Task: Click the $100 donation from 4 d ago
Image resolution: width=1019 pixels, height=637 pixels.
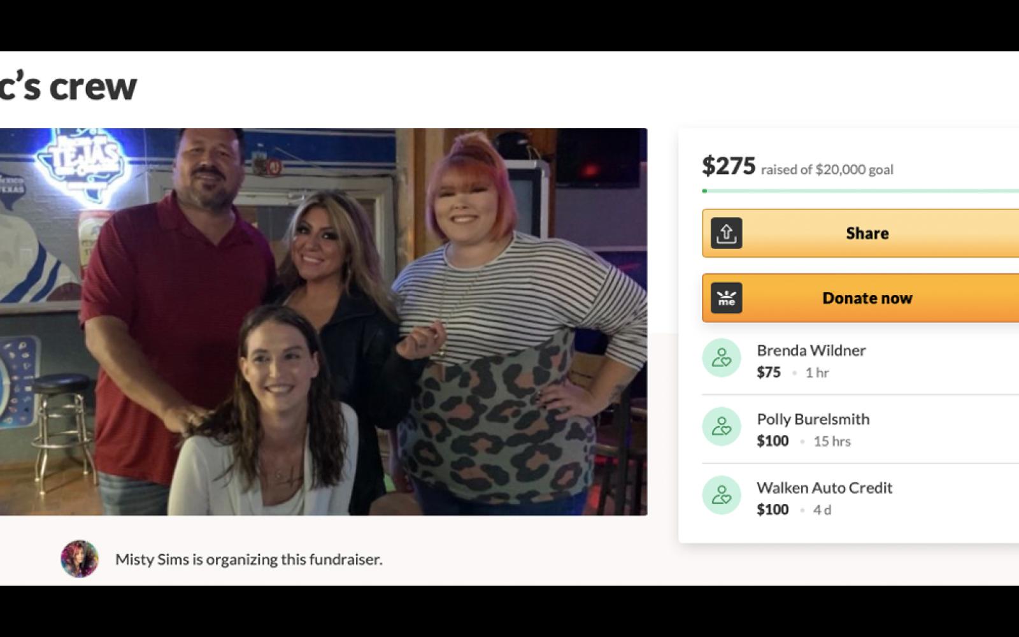Action: 773,510
